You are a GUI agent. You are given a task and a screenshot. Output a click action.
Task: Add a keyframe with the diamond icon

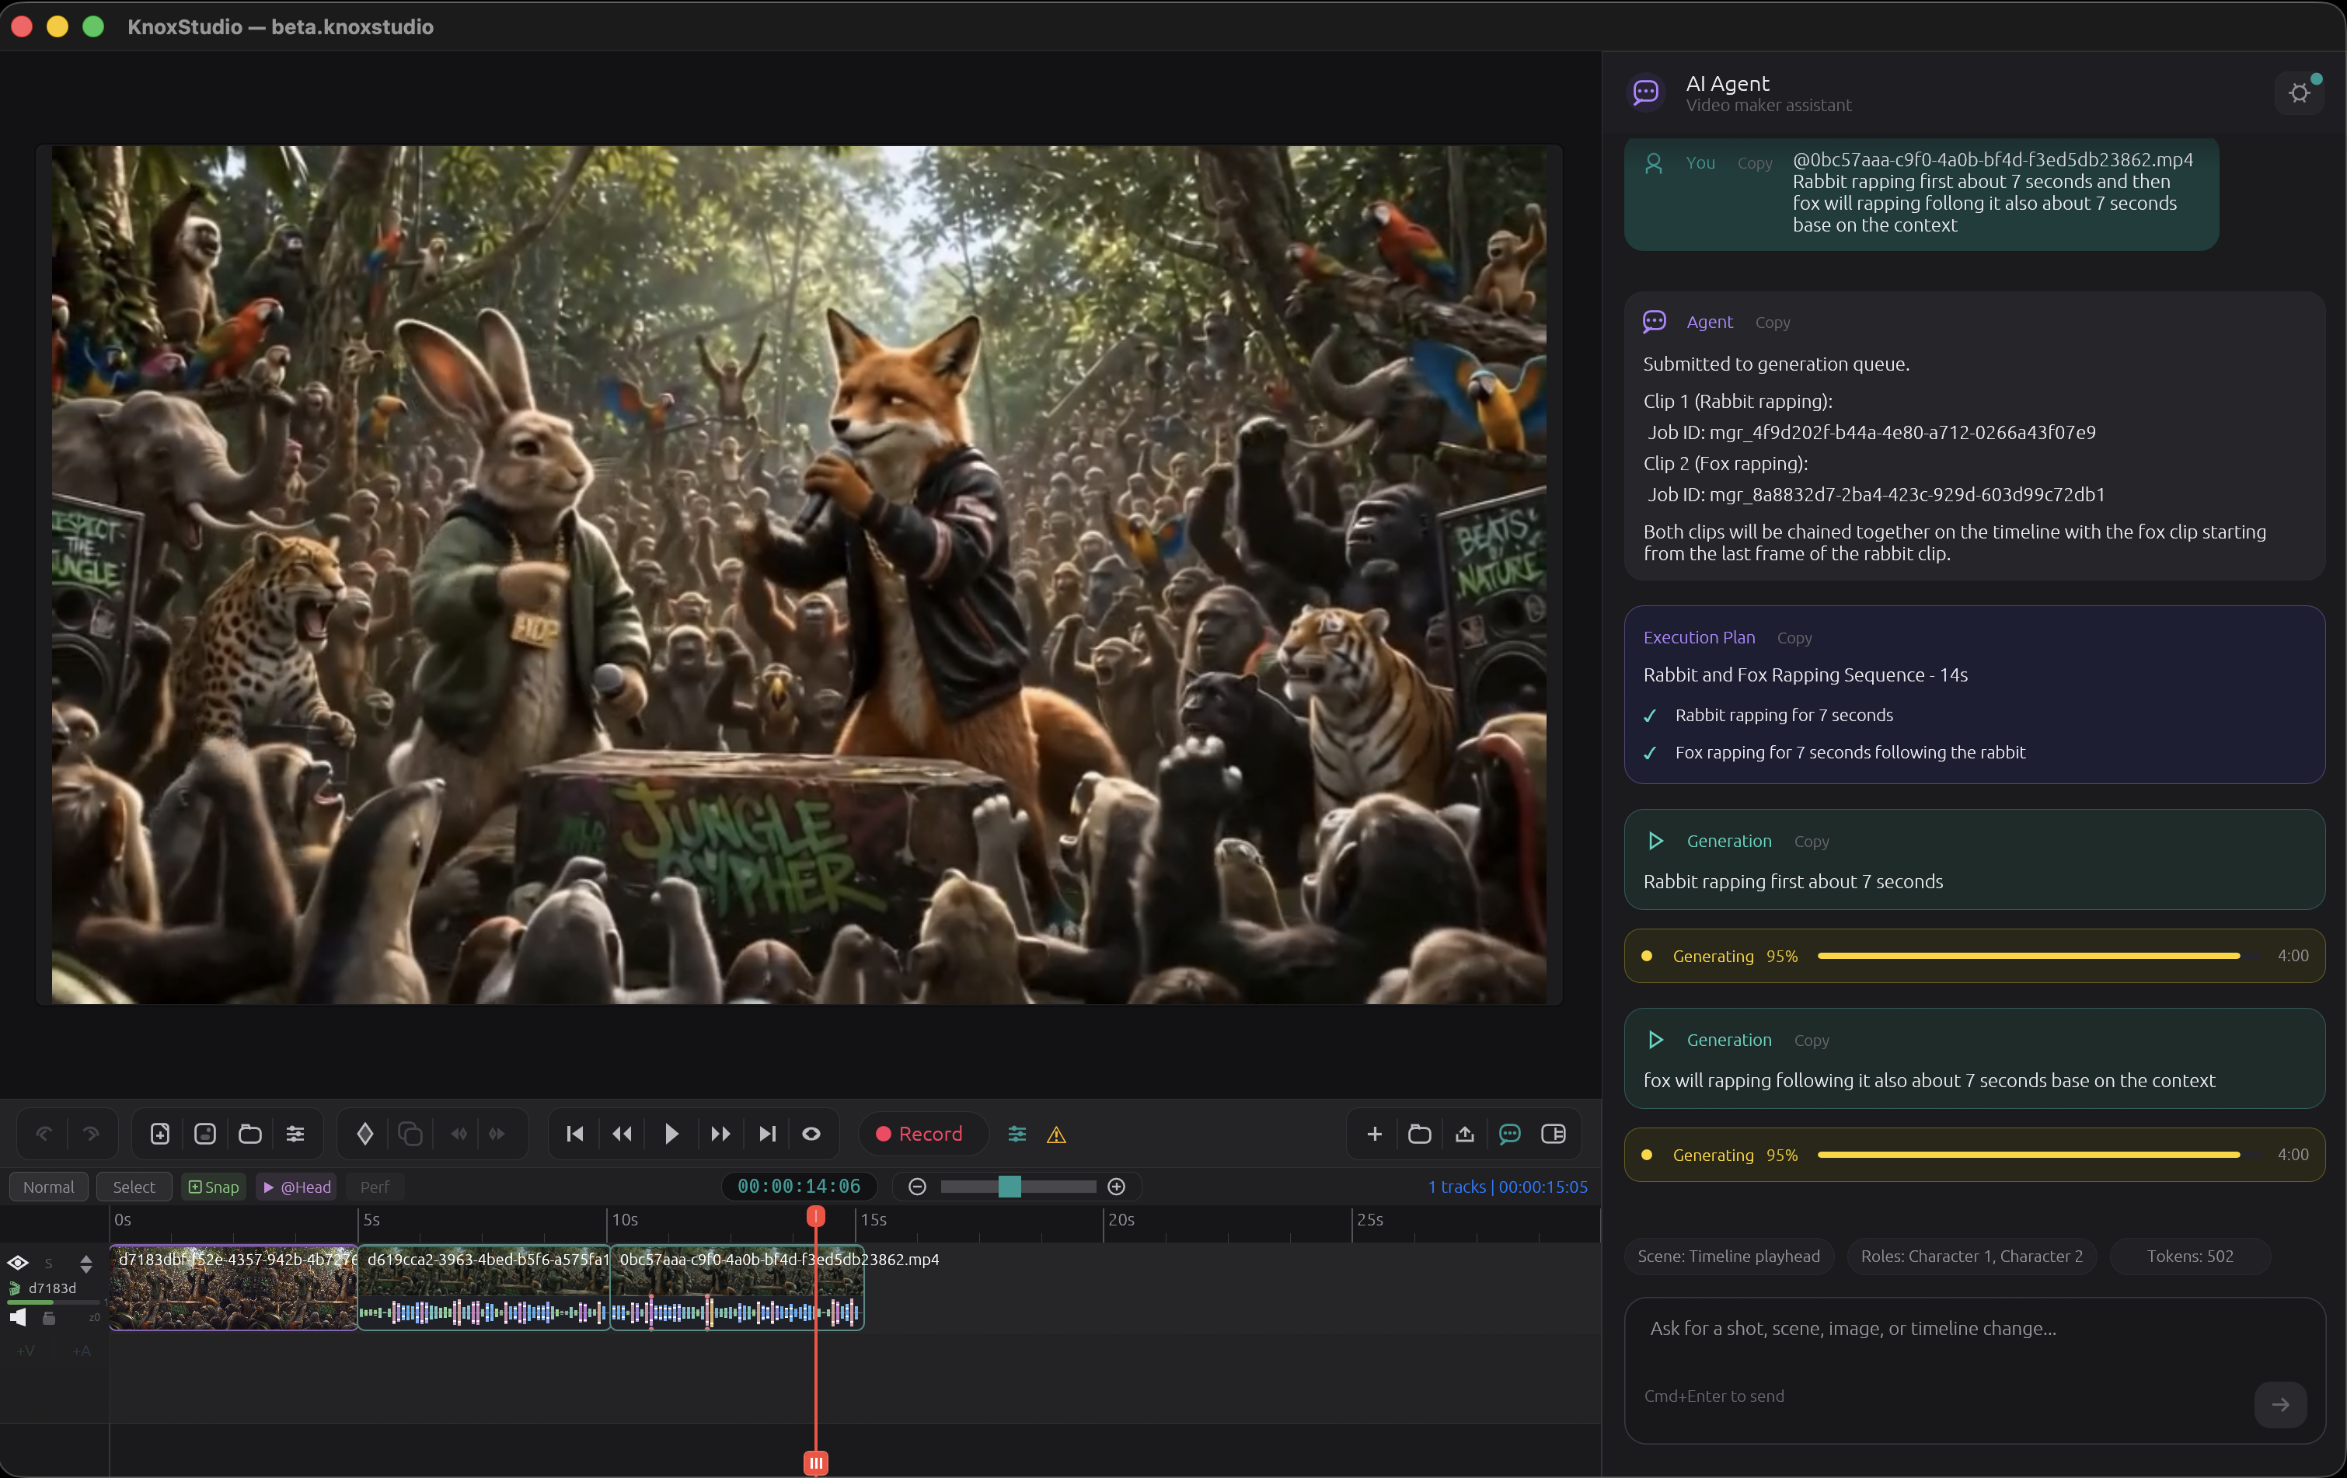pyautogui.click(x=365, y=1133)
